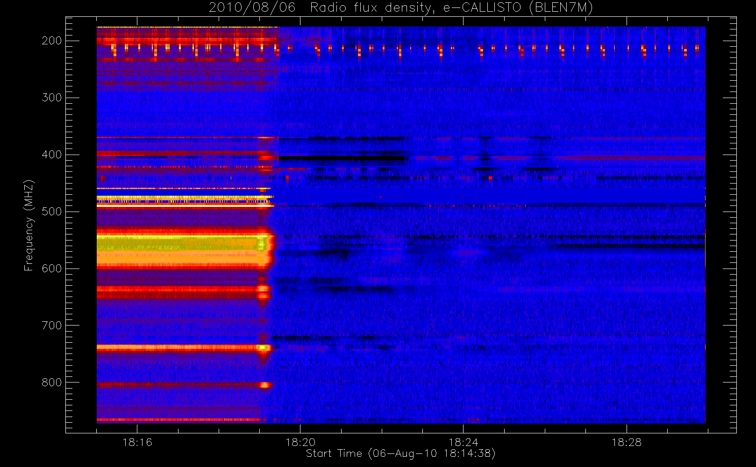Click the 18:24 time tick label
Viewport: 756px width, 467px height.
click(464, 442)
